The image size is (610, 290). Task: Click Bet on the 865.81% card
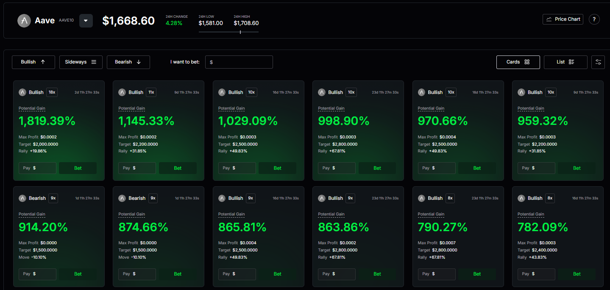278,274
